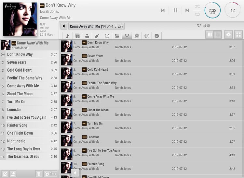Click the thumbnail of track 7 Turn Me On
The height and width of the screenshot is (178, 244).
[x=67, y=127]
